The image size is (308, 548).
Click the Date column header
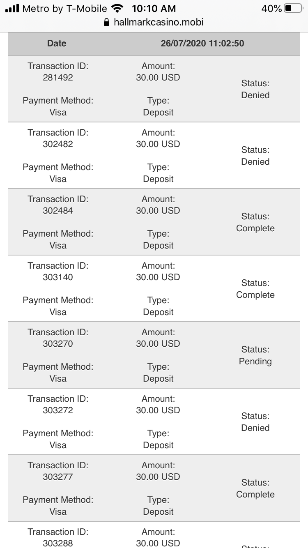57,44
